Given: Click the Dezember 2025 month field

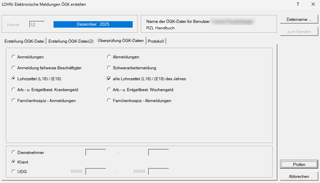Looking at the screenshot, I should click(x=93, y=25).
